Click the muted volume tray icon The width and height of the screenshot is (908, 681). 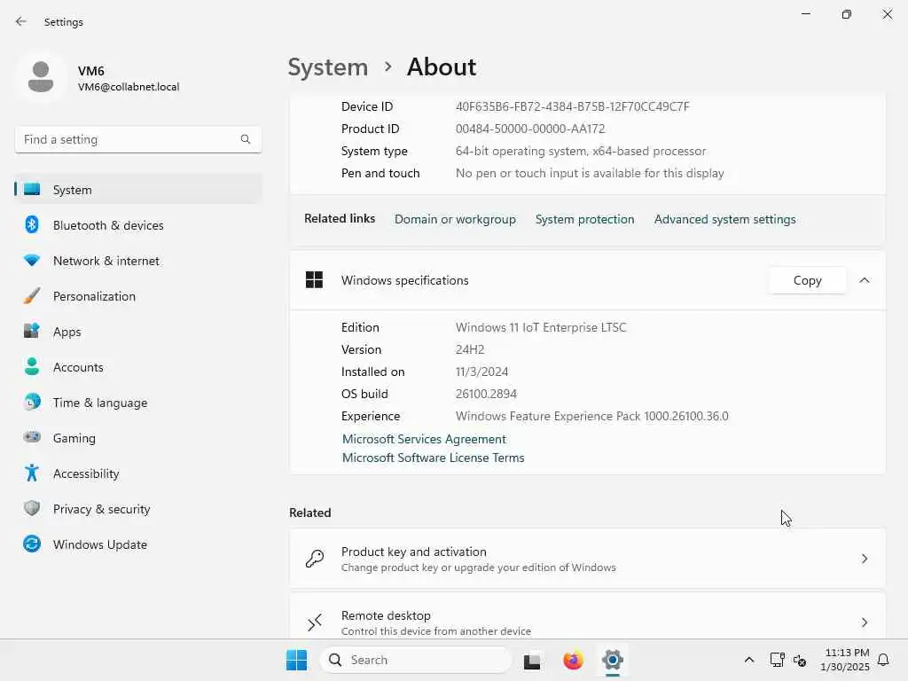coord(800,660)
